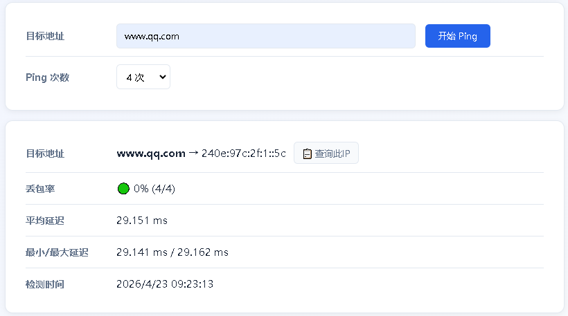The width and height of the screenshot is (568, 316).
Task: Click the Ping 次数 label
Action: [47, 77]
